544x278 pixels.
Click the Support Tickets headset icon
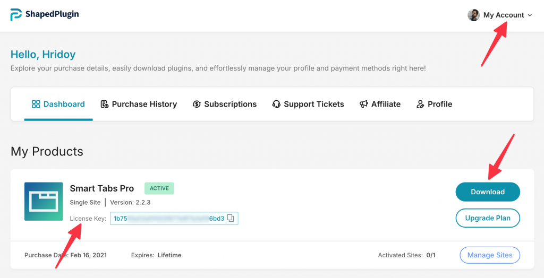[x=276, y=104]
